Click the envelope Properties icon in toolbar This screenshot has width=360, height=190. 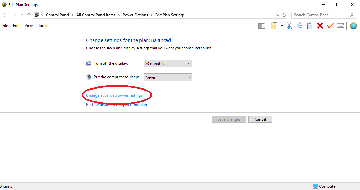tap(341, 26)
